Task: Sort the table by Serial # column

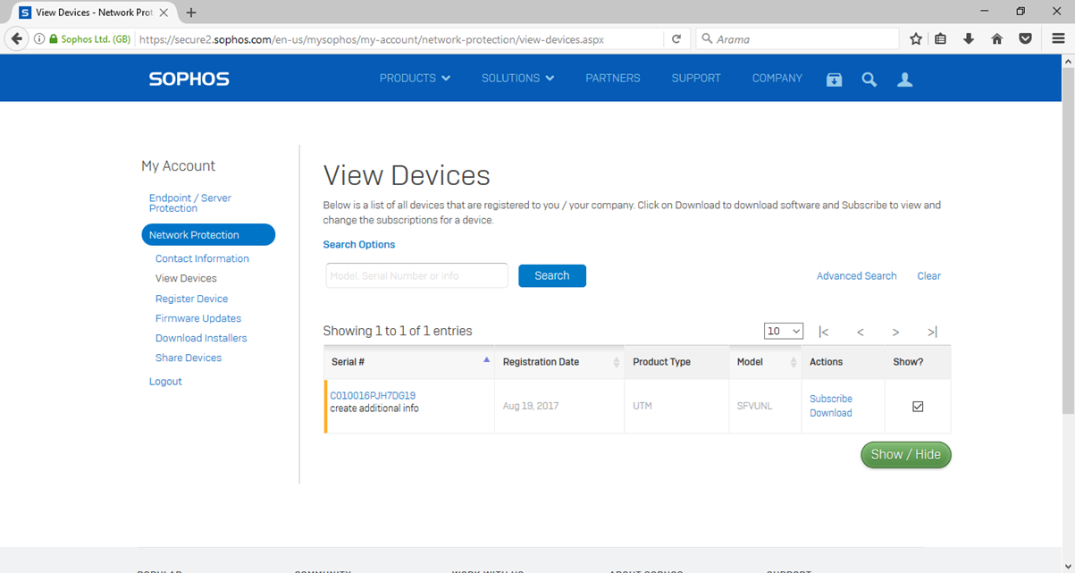Action: [x=409, y=362]
